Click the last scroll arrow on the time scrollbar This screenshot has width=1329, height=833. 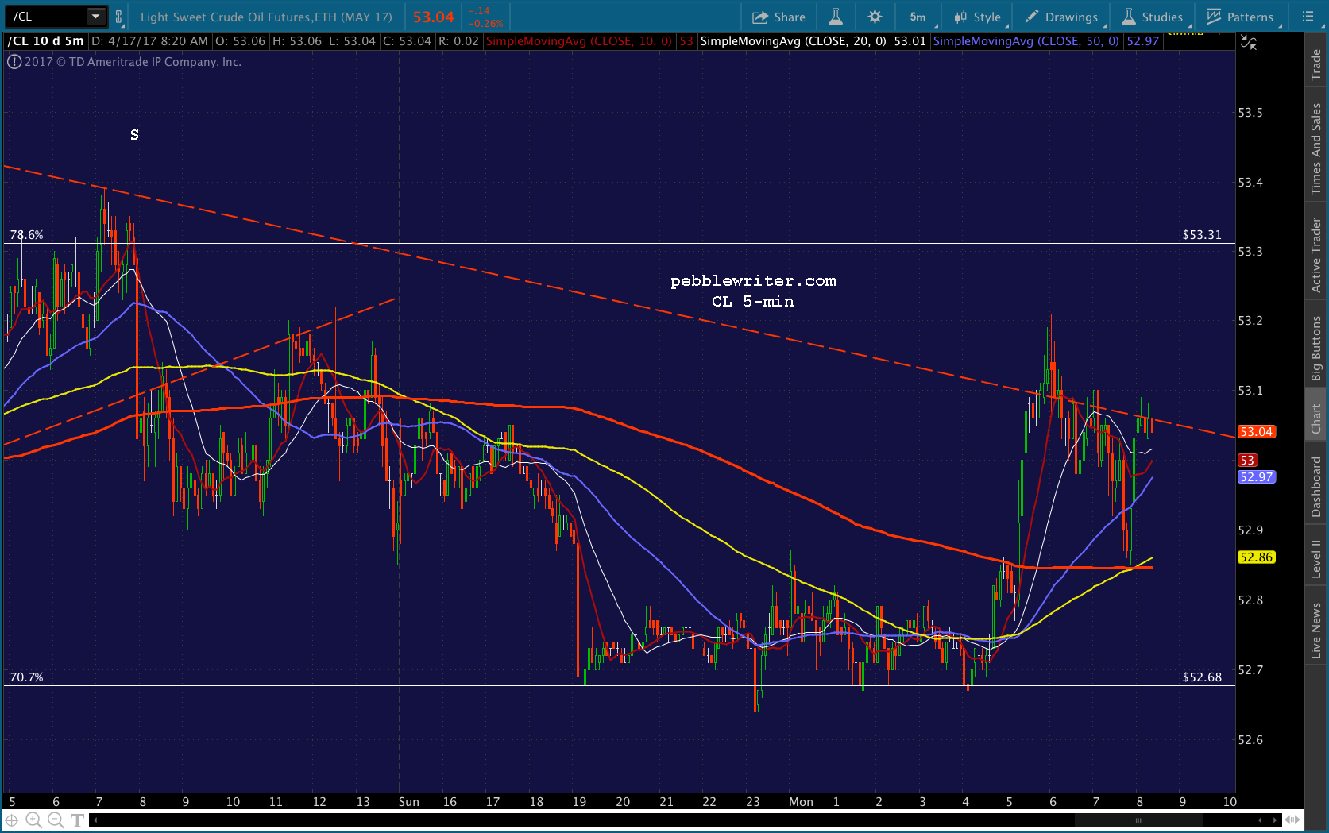point(1276,820)
